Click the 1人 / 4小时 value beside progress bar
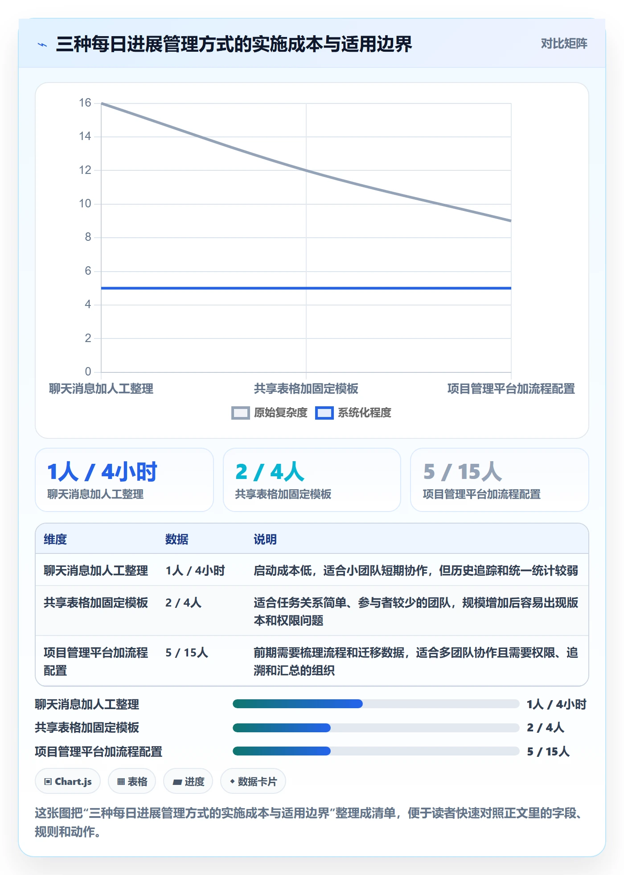This screenshot has height=875, width=624. coord(557,704)
